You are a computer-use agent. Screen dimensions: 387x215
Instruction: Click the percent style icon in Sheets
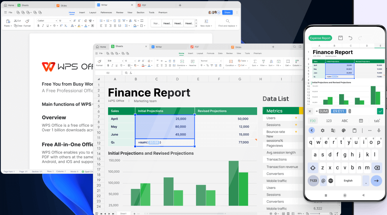tap(208, 65)
